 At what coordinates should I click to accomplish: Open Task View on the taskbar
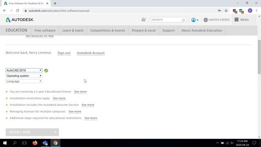(x=24, y=143)
